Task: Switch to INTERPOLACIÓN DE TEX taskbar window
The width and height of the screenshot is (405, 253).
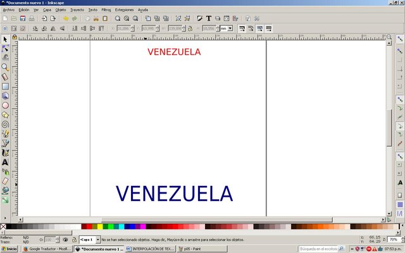Action: coord(151,249)
